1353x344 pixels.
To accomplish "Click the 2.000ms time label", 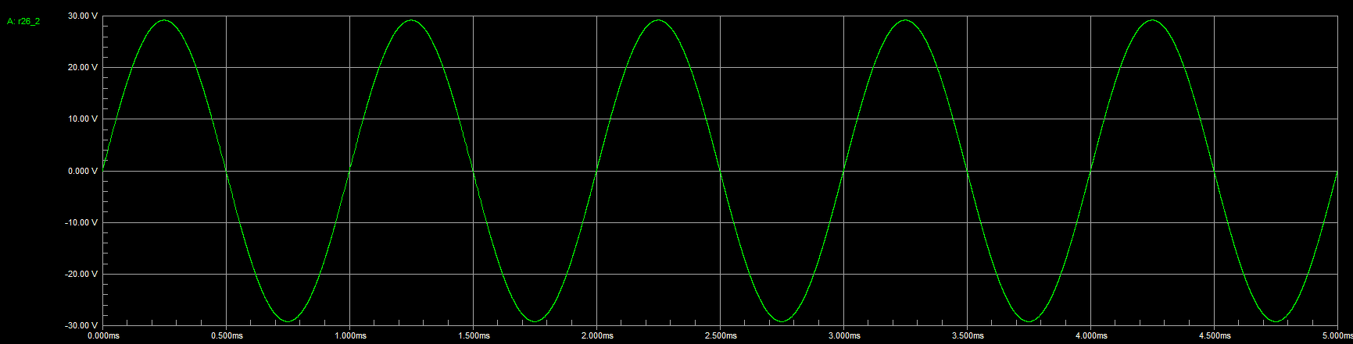I will tap(597, 336).
